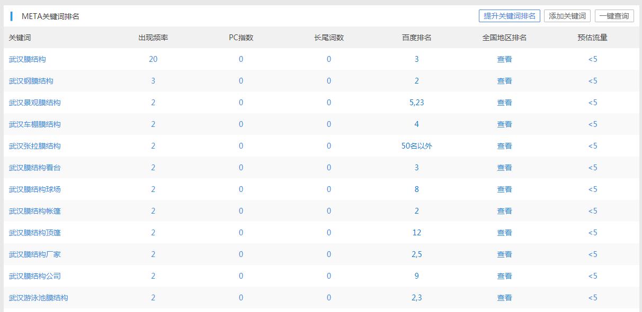Viewport: 642px width, 312px height.
Task: Click 查看 for 武汉游泳池膜结构 row
Action: [504, 298]
